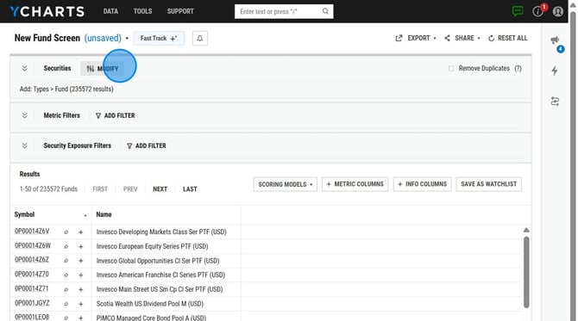Sort by the Symbol column arrow

click(85, 215)
